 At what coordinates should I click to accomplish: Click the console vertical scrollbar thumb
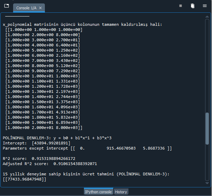(x=207, y=129)
